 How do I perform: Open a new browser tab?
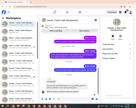(31, 2)
